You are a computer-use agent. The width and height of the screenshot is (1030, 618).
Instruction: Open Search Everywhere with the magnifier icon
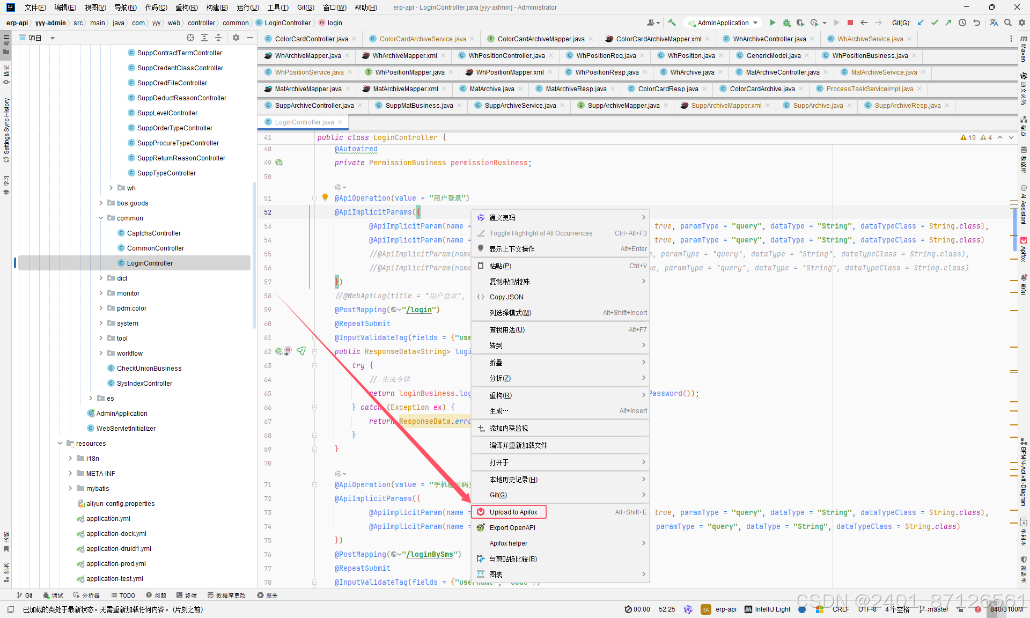[1008, 23]
